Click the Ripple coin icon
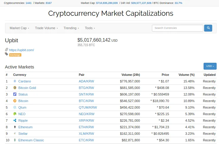The height and width of the screenshot is (144, 219). pos(15,120)
